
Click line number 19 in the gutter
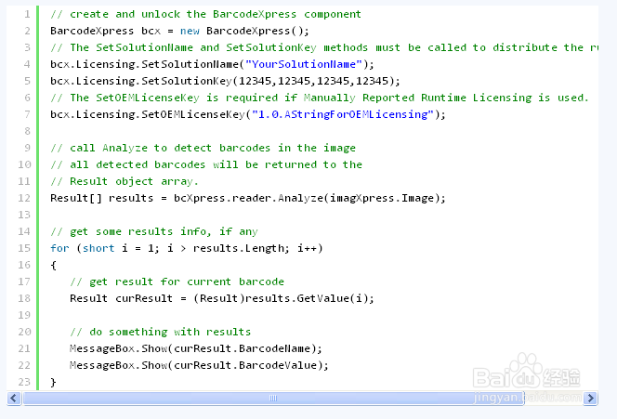(x=24, y=316)
